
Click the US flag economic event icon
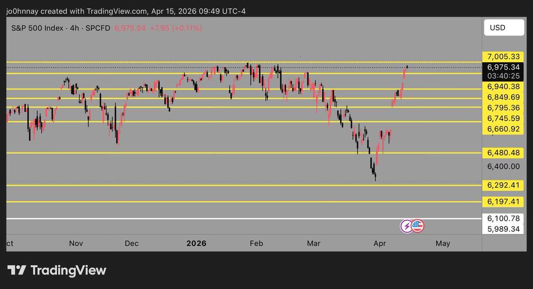[417, 226]
